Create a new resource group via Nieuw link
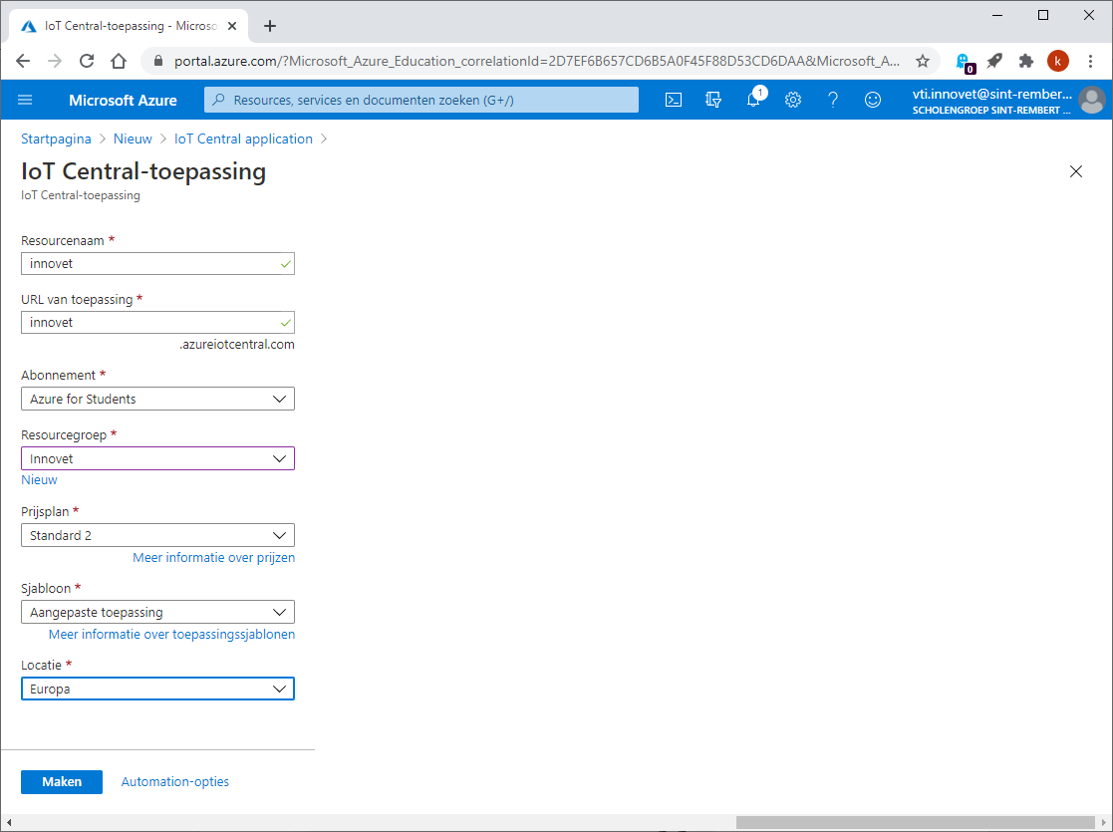Viewport: 1113px width, 832px height. tap(39, 480)
